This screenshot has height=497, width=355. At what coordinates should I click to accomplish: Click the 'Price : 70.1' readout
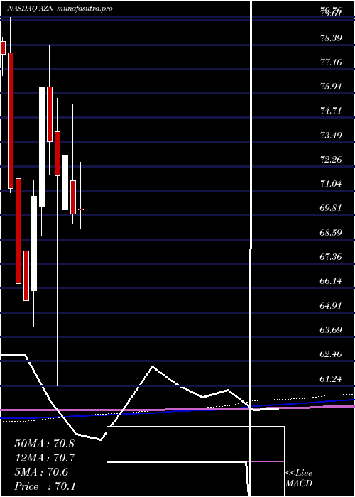point(44,486)
